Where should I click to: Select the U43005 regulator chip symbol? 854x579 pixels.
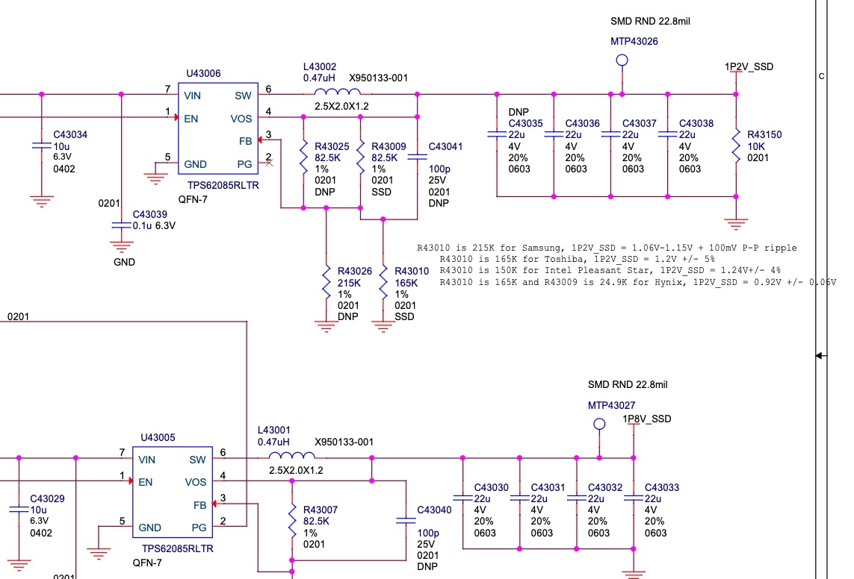173,492
